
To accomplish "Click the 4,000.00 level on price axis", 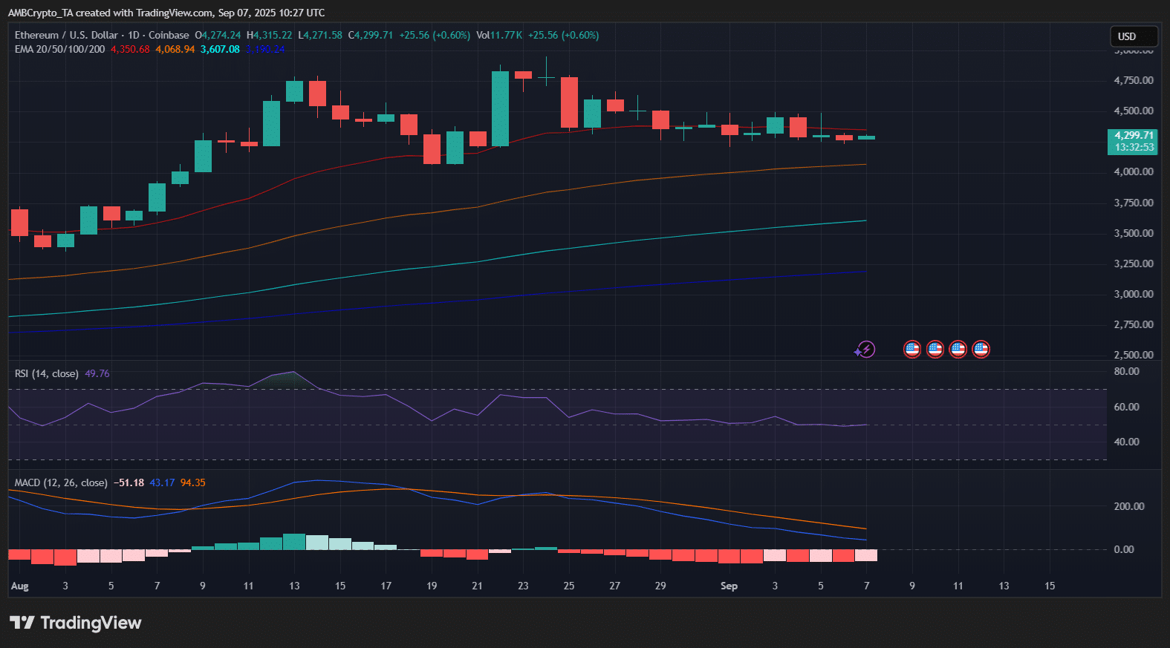I will point(1133,171).
